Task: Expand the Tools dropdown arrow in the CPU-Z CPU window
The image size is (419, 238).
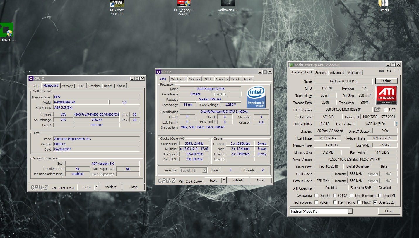Action: tap(224, 180)
